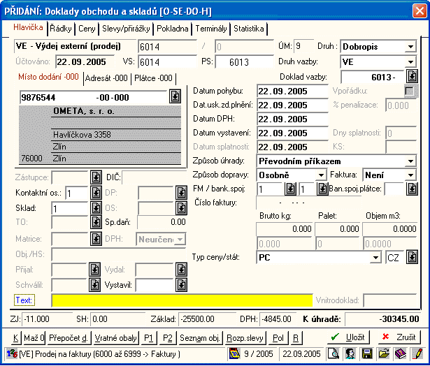Switch to the Terminály tab
The image size is (430, 366).
coord(211,29)
